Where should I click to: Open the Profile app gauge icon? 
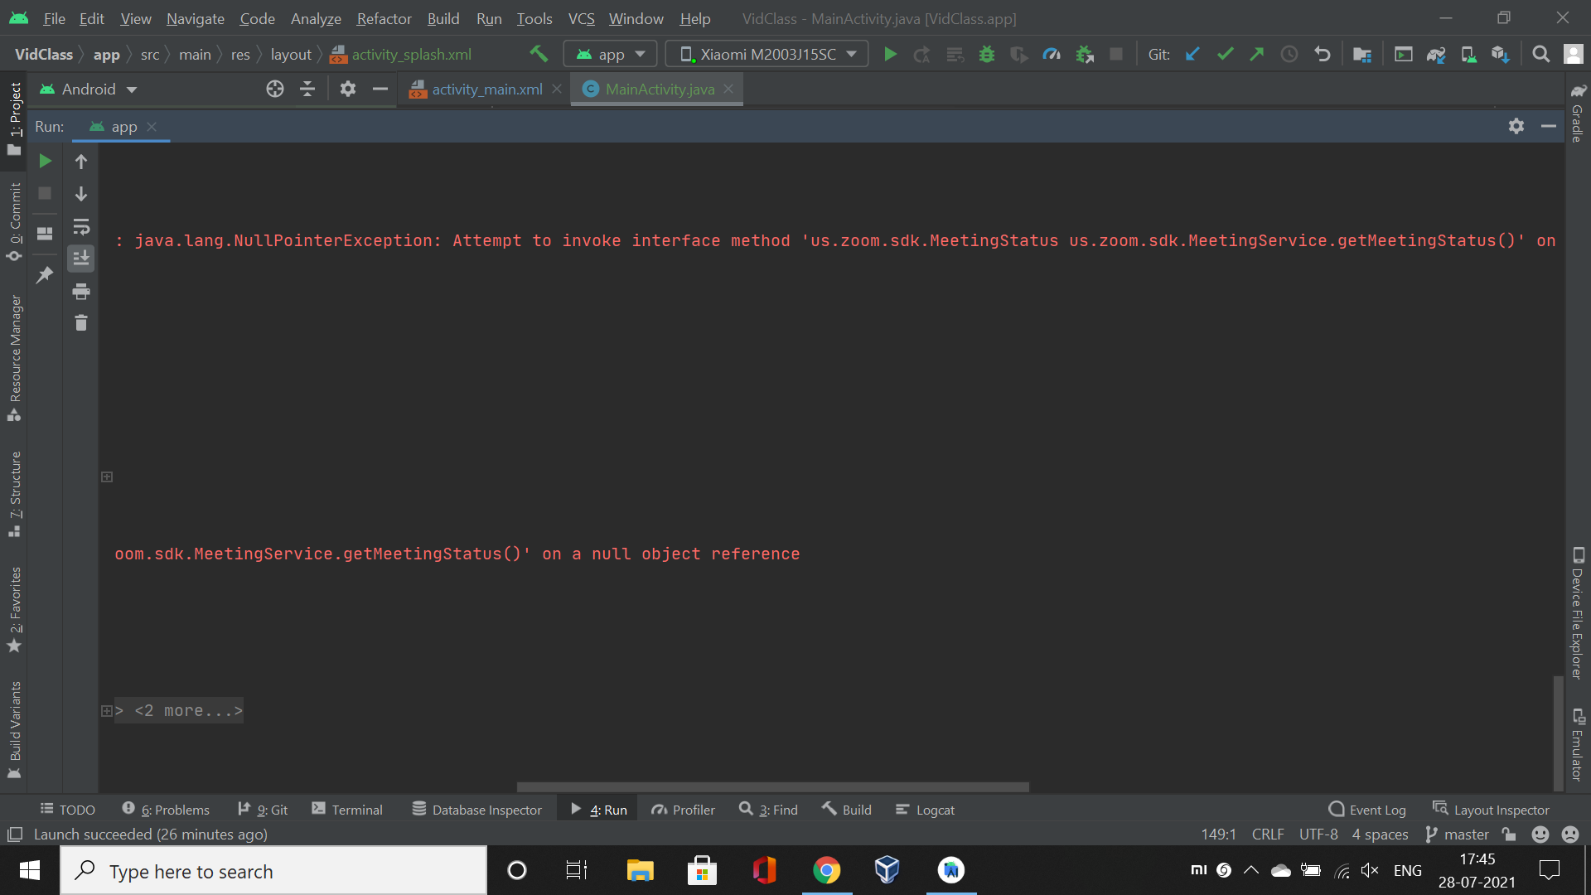(x=1052, y=55)
